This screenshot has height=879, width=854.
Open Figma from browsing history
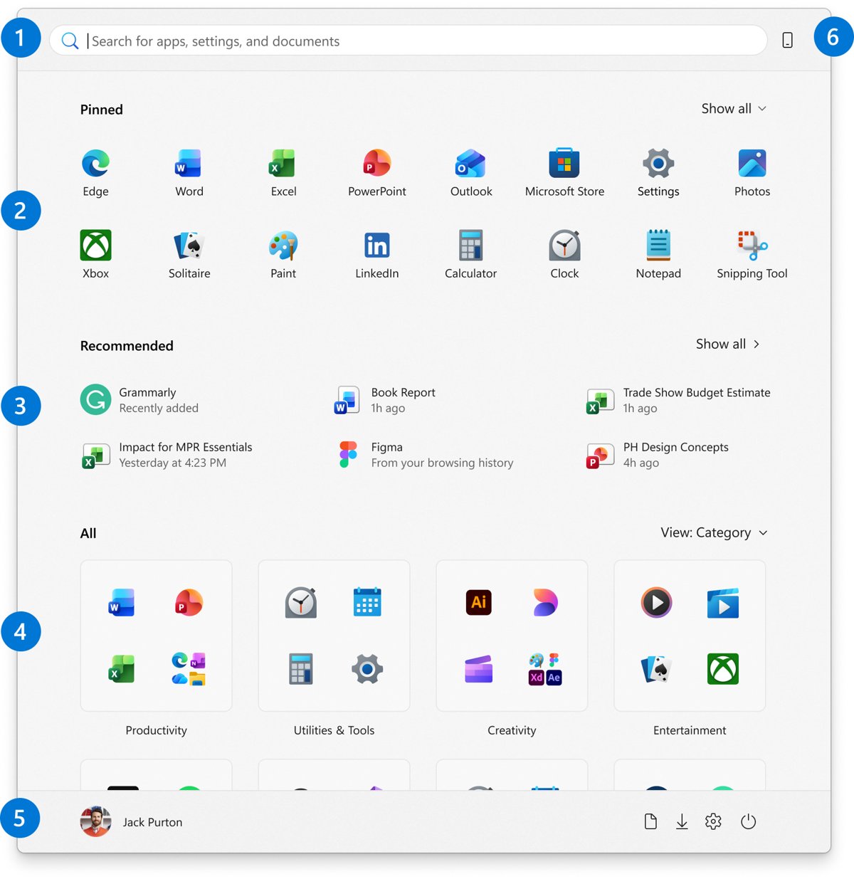pyautogui.click(x=426, y=455)
